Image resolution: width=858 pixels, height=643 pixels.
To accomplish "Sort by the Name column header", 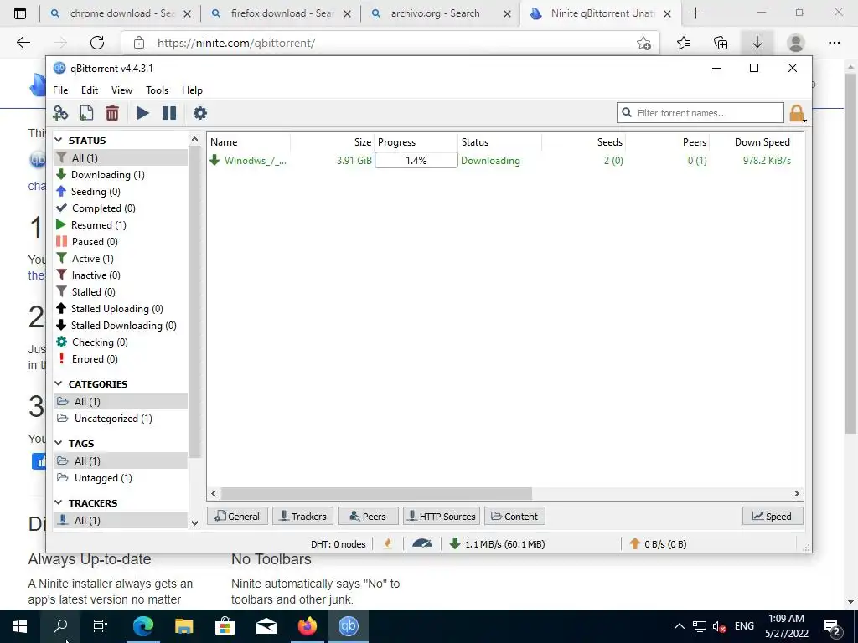I will [250, 142].
